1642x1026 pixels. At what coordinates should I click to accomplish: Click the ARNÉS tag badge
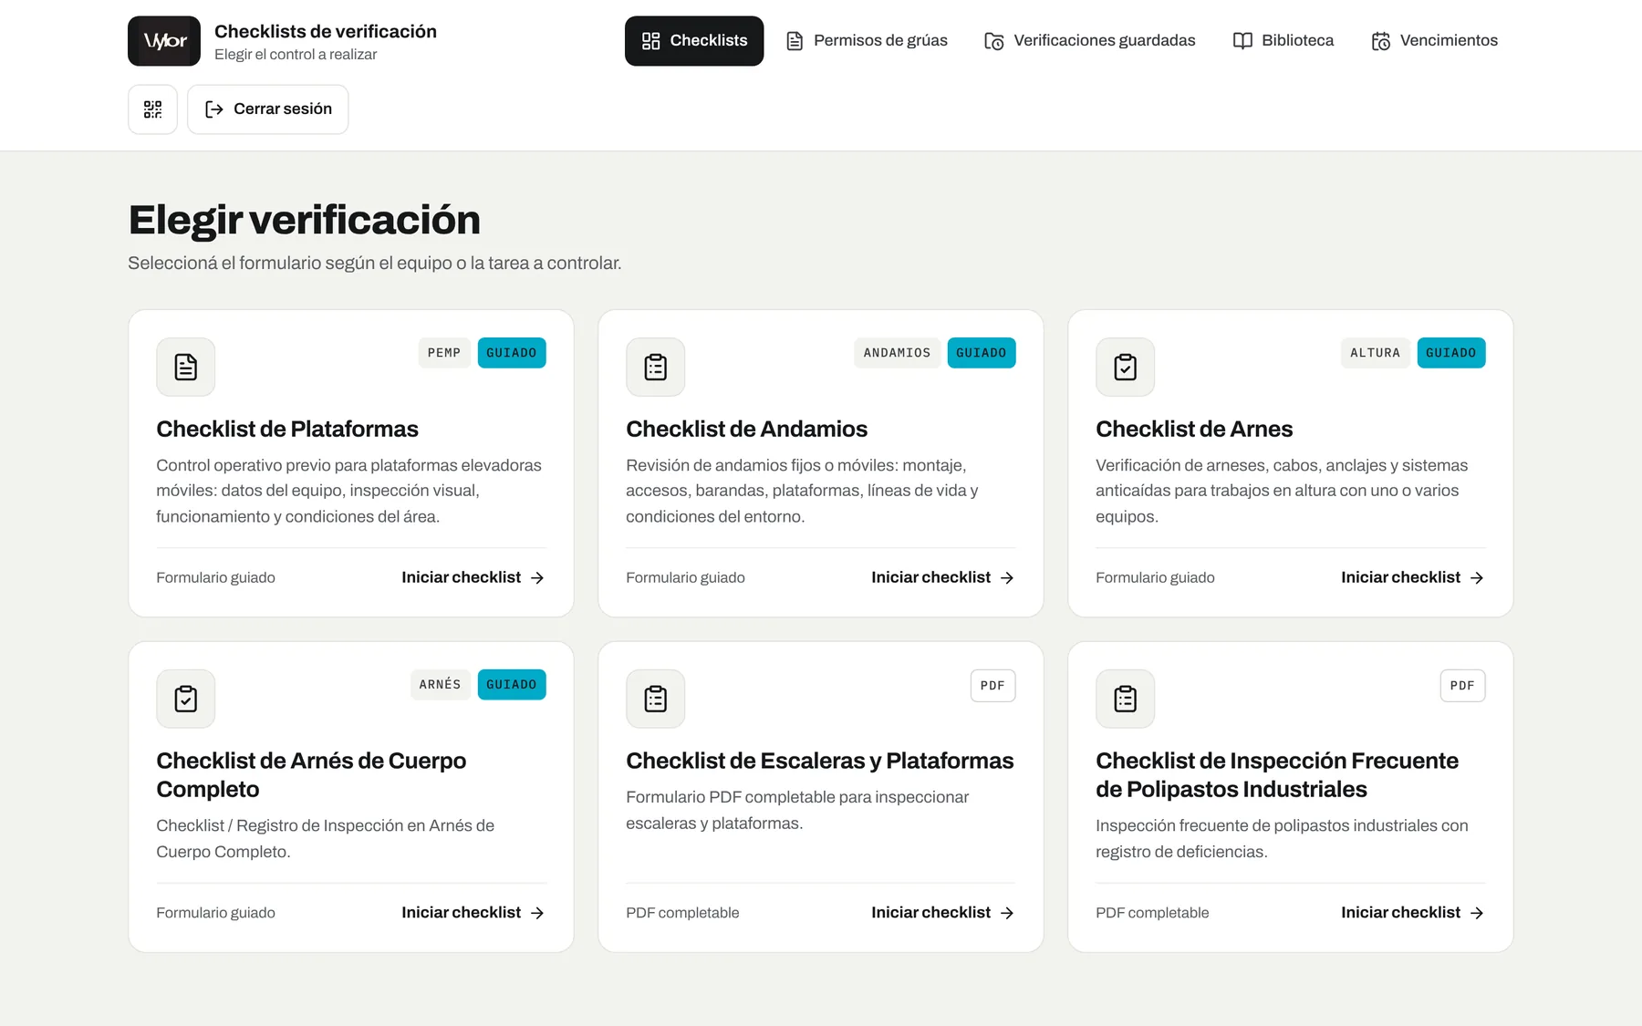click(x=440, y=685)
